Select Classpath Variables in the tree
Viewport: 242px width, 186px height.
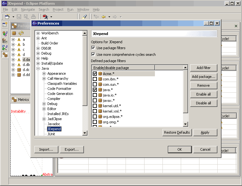[62, 84]
